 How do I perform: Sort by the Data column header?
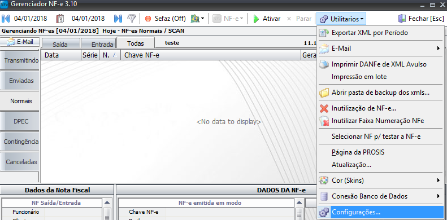click(x=61, y=55)
